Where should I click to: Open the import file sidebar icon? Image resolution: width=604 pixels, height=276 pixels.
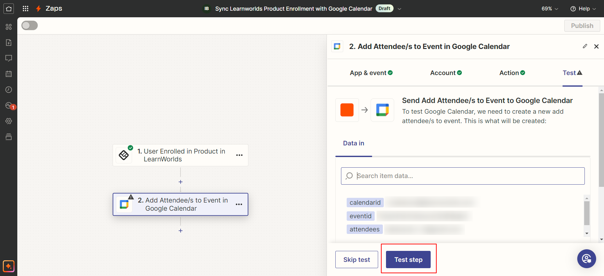[8, 42]
